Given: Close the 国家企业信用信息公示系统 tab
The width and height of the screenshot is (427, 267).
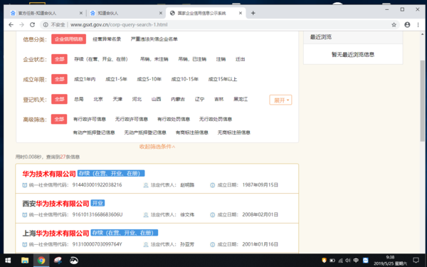Looking at the screenshot, I should coord(241,13).
